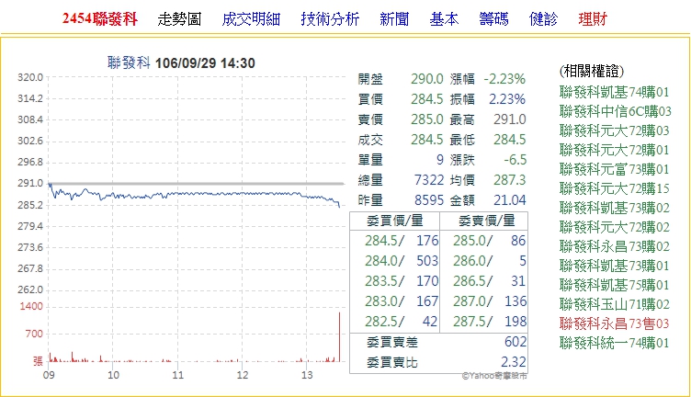The width and height of the screenshot is (691, 397).
Task: Click ask row 286.0/ 5
Action: [x=489, y=261]
